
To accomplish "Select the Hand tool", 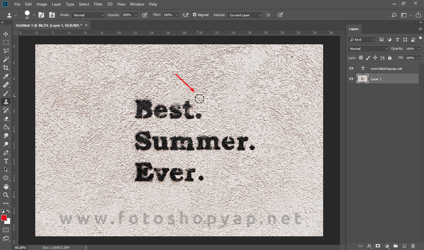I will (x=6, y=186).
